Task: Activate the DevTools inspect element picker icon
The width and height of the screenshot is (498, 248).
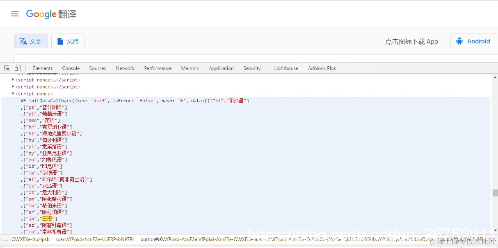Action: point(7,68)
